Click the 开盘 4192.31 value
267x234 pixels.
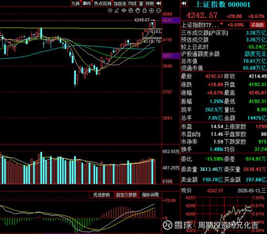[258, 85]
